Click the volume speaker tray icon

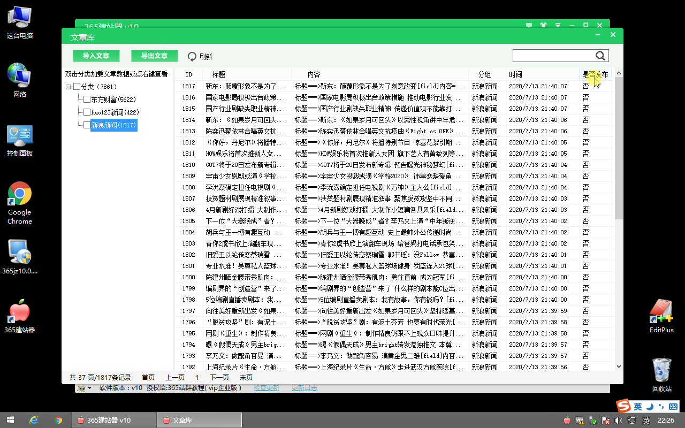619,421
